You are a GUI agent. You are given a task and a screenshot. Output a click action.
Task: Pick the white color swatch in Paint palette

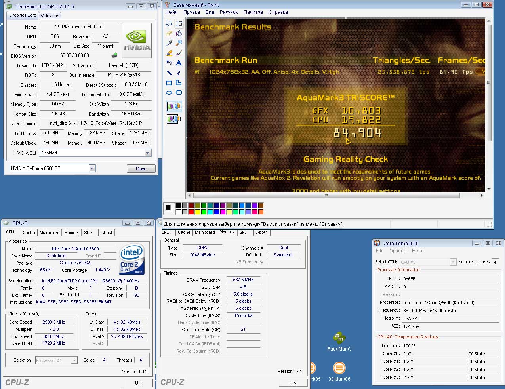click(179, 212)
